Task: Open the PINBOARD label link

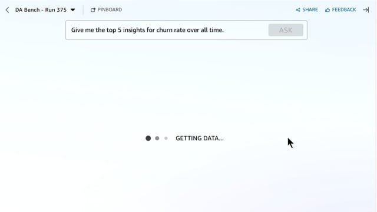Action: [x=110, y=9]
